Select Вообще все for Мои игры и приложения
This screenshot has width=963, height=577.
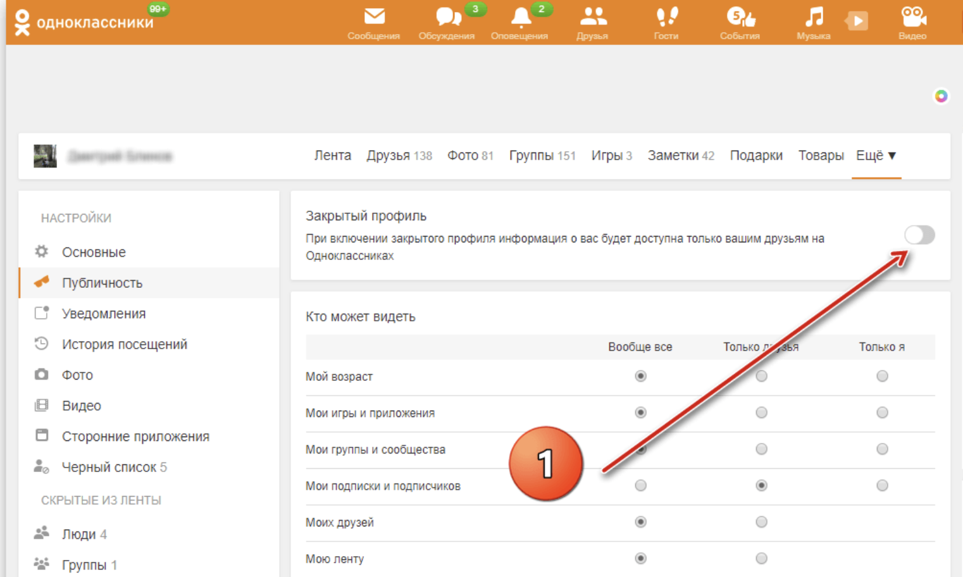(640, 413)
